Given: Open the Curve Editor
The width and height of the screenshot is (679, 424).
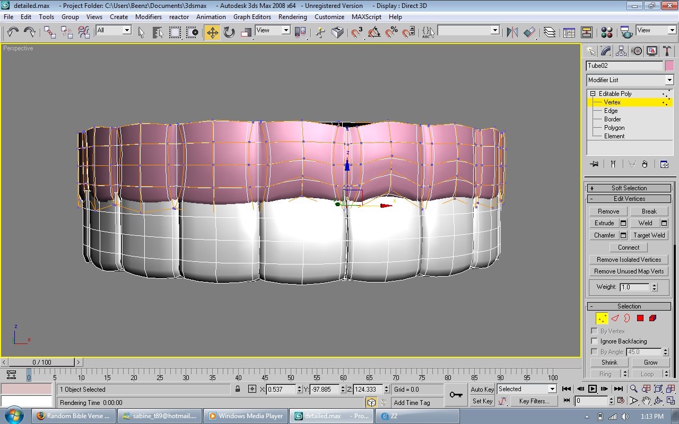Looking at the screenshot, I should [569, 32].
